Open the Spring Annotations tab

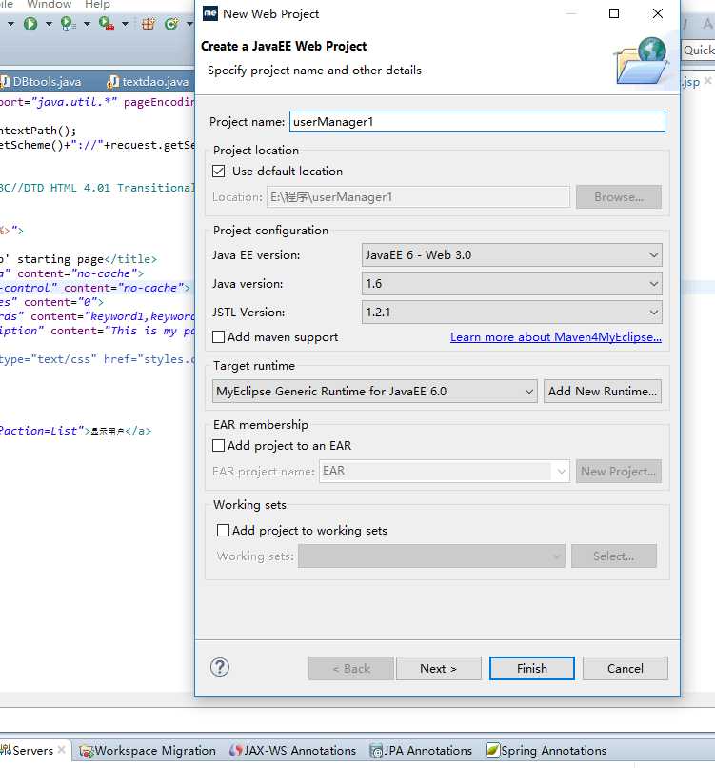[x=546, y=750]
